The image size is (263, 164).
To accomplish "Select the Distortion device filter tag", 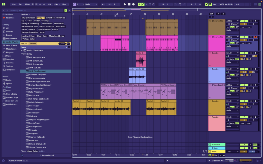I will 50,18.
